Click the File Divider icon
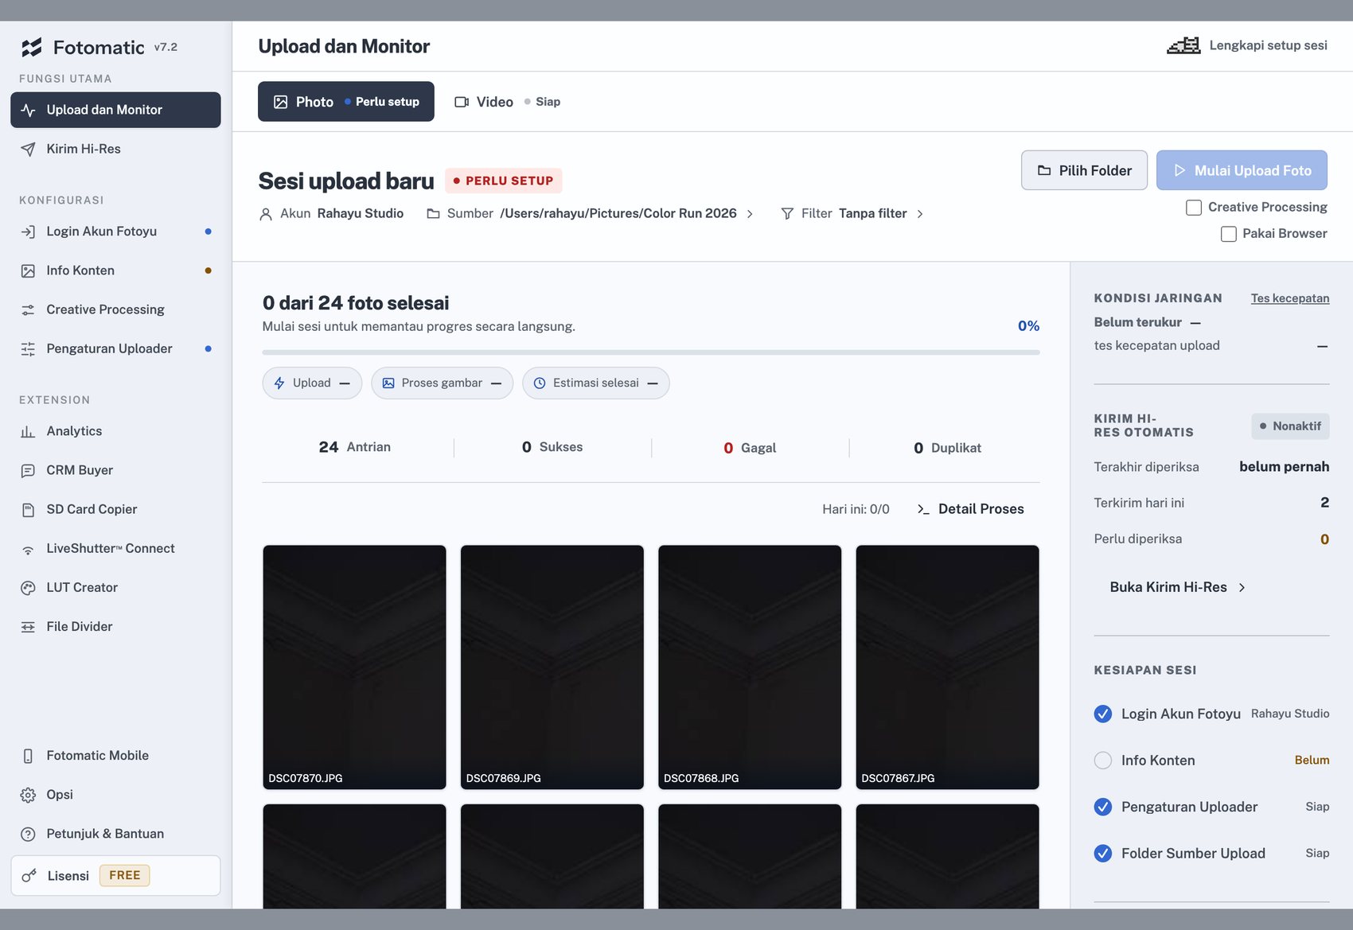 [28, 627]
